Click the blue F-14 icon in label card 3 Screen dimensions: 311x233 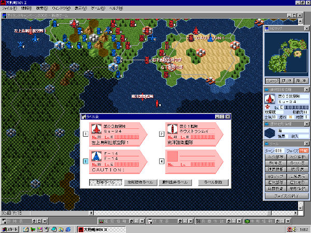click(x=96, y=156)
